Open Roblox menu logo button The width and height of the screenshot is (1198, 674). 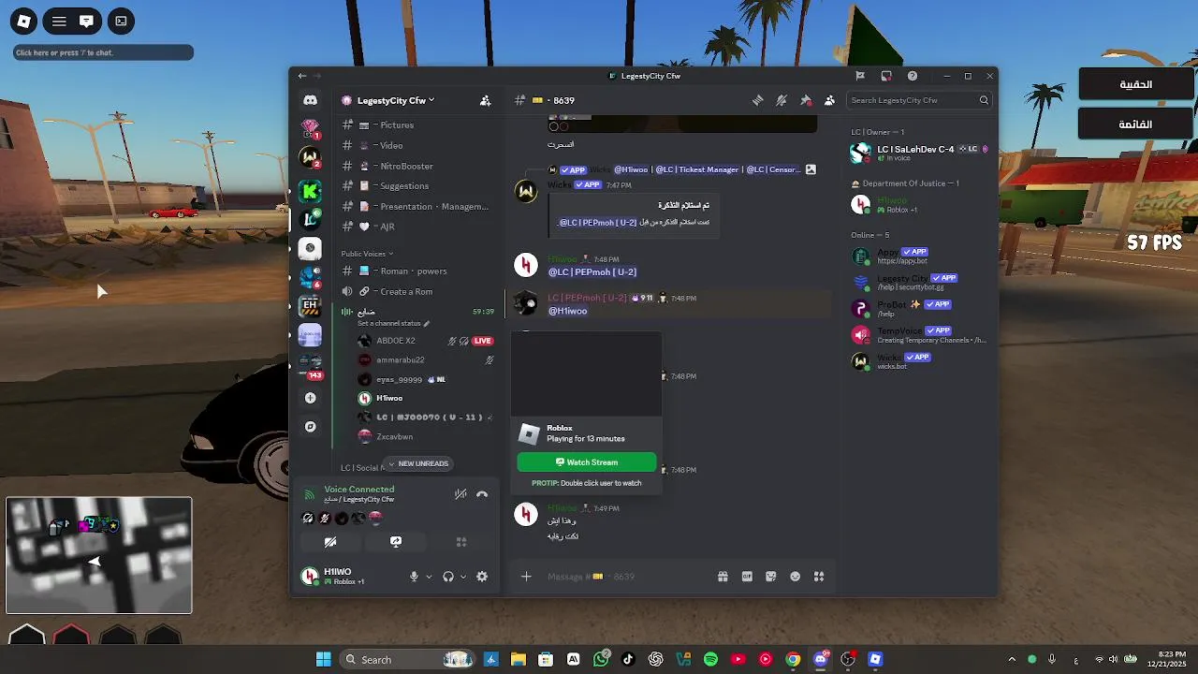coord(24,21)
